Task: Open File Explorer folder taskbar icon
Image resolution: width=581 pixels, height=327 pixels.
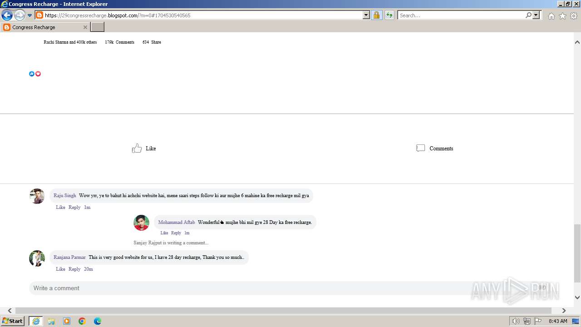Action: point(51,321)
